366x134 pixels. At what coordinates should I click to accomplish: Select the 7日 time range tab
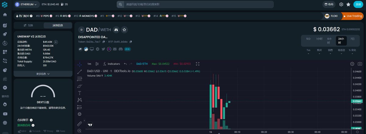tap(352, 39)
